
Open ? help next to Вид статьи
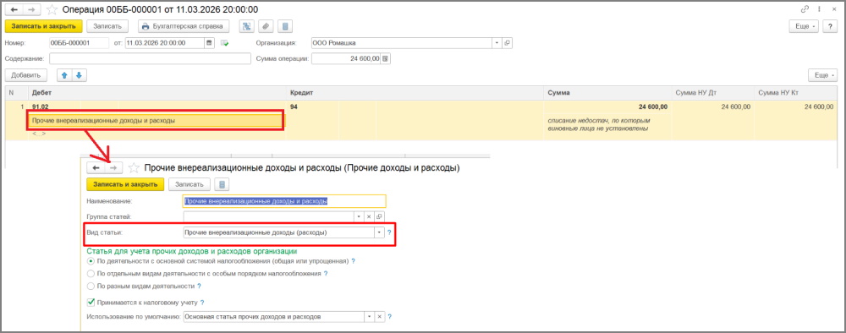click(389, 232)
